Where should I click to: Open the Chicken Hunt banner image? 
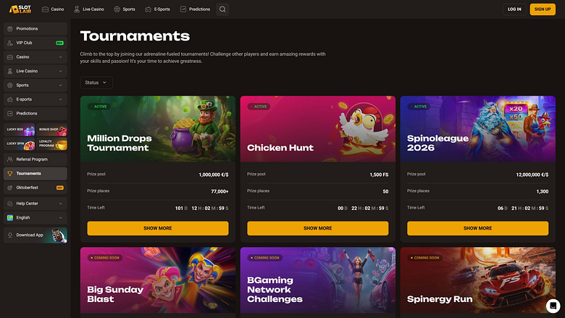[318, 129]
